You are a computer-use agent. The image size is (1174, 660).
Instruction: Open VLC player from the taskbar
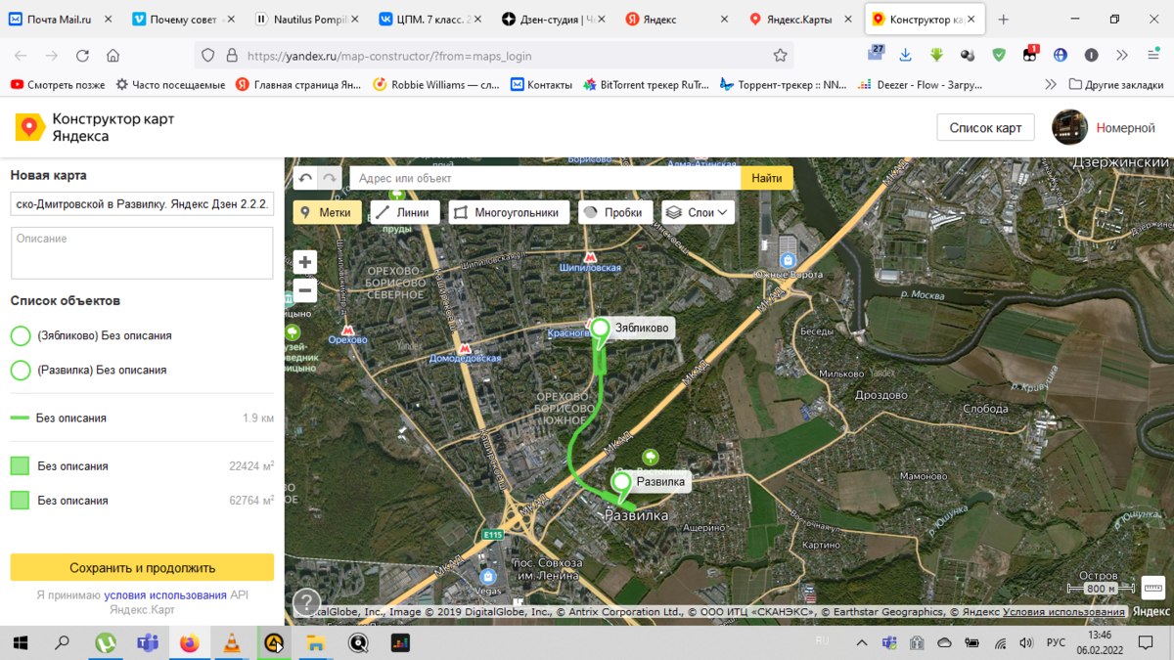point(232,642)
